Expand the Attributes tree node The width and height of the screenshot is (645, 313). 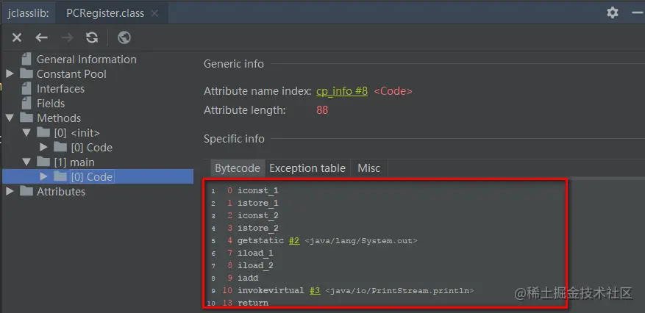pos(10,192)
